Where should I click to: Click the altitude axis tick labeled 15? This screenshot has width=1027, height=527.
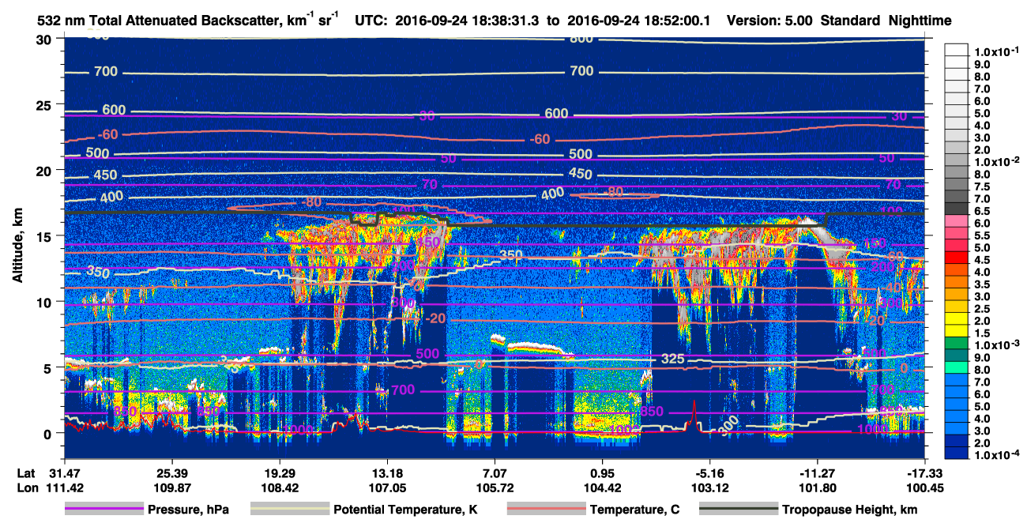coord(46,235)
